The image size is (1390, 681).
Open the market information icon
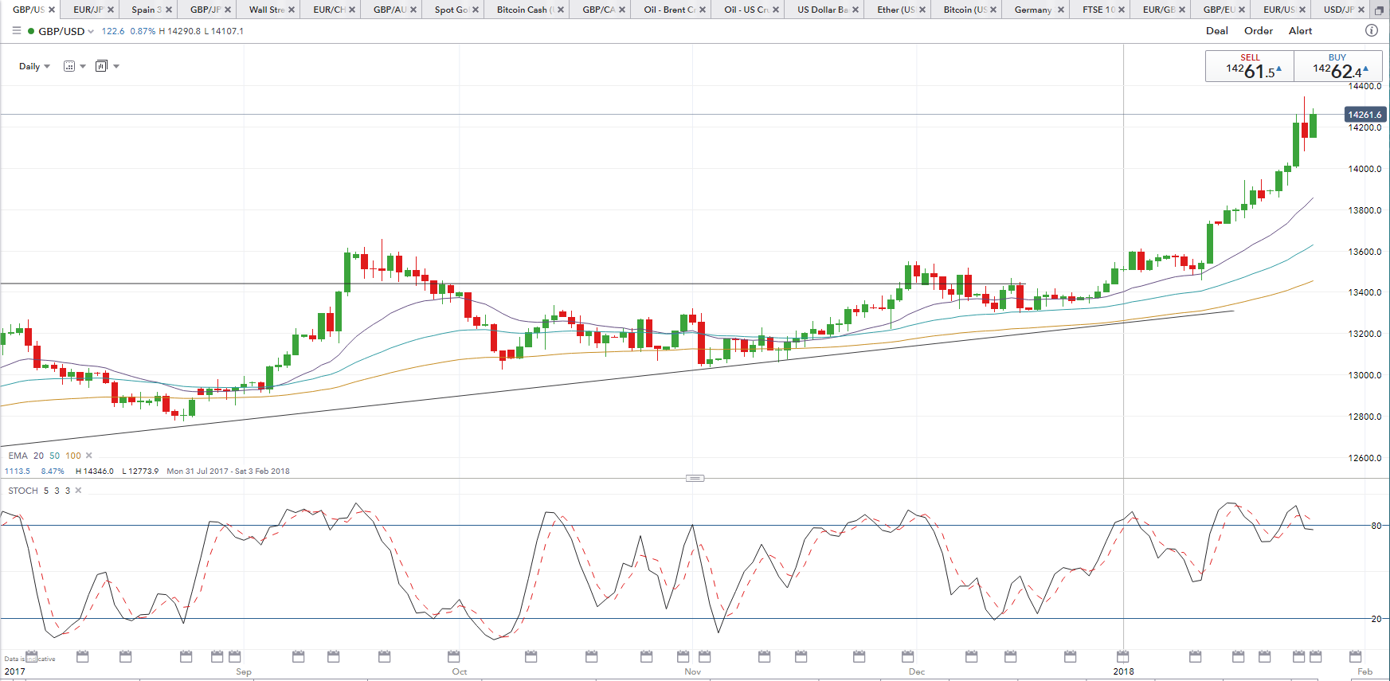(1372, 30)
